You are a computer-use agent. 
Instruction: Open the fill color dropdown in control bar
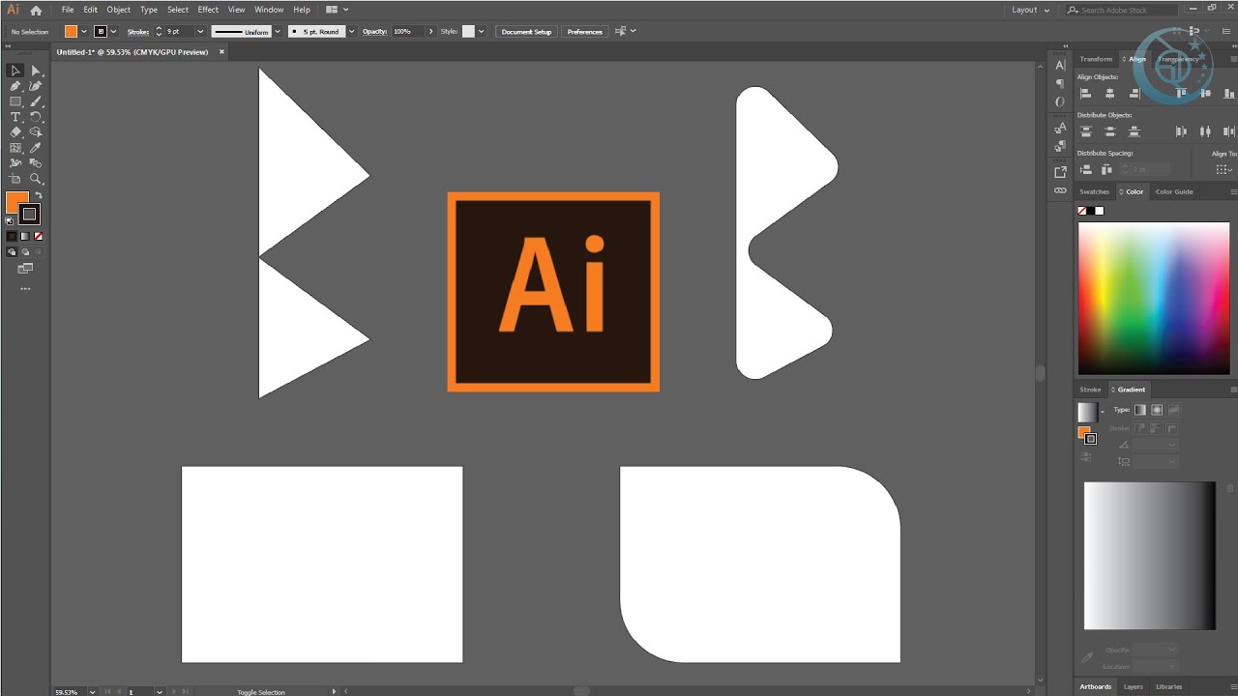point(84,32)
